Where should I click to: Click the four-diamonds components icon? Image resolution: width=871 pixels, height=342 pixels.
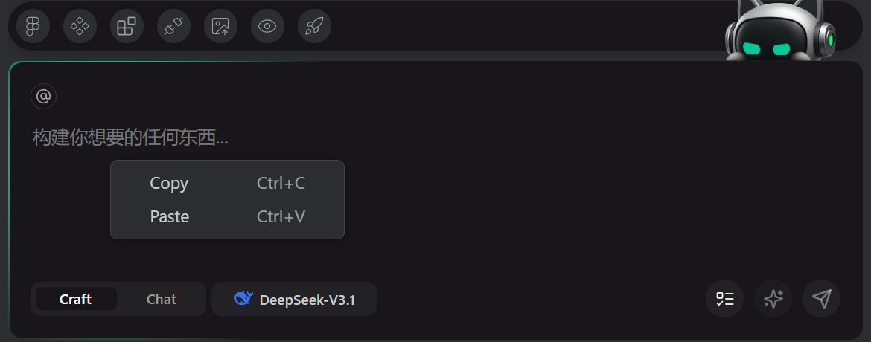(80, 27)
